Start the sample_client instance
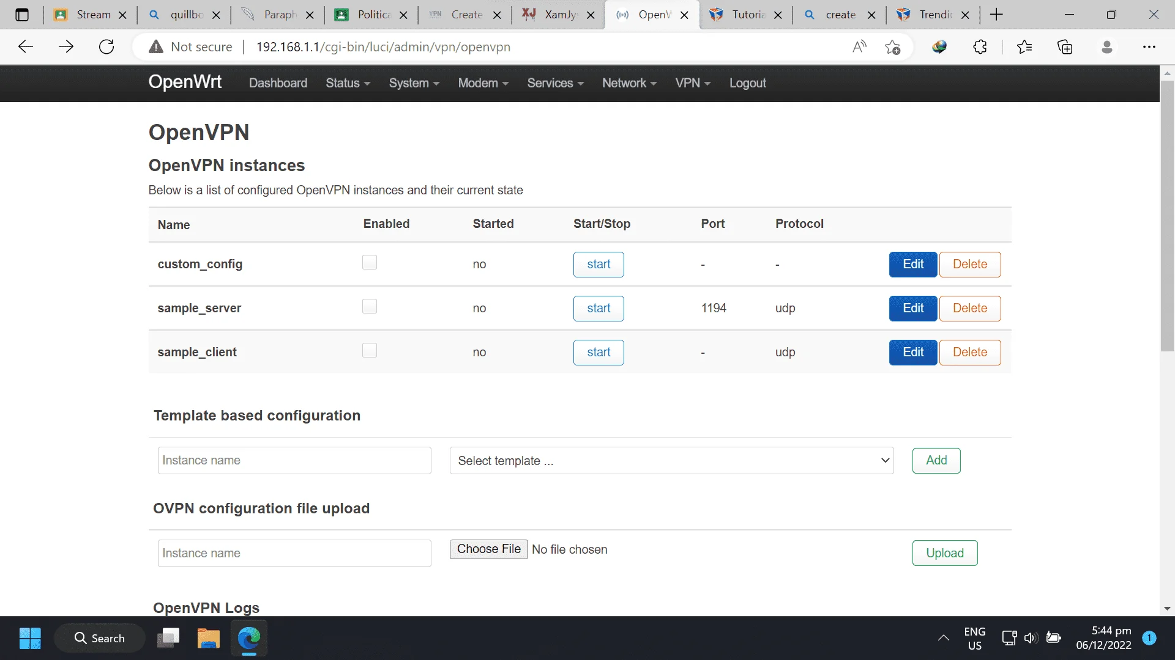This screenshot has width=1175, height=660. point(599,353)
